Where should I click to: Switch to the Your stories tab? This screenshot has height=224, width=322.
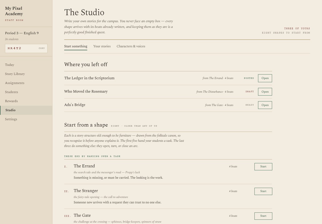[x=102, y=46]
